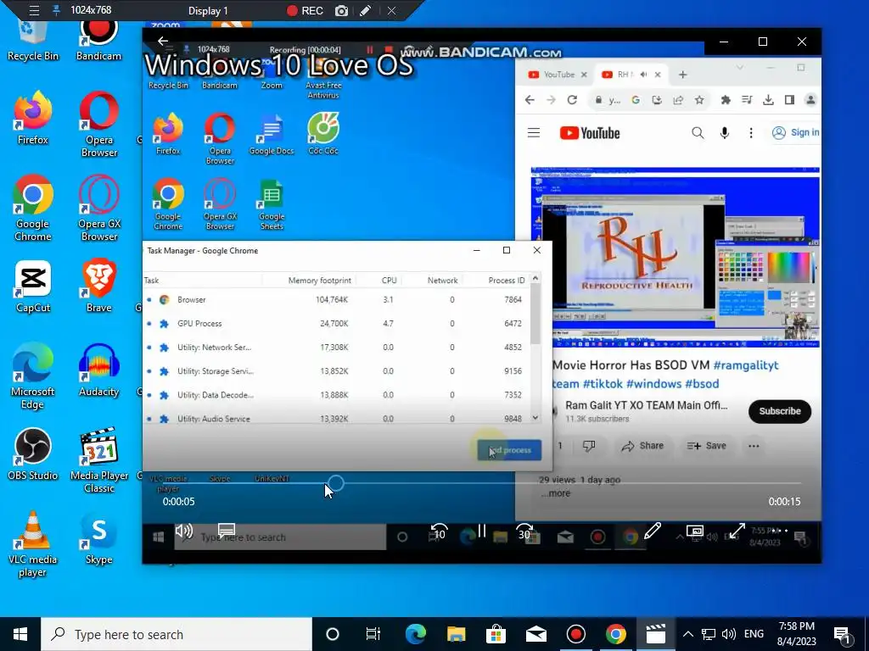Skip back 10 seconds in the video
The width and height of the screenshot is (869, 651).
tap(439, 532)
